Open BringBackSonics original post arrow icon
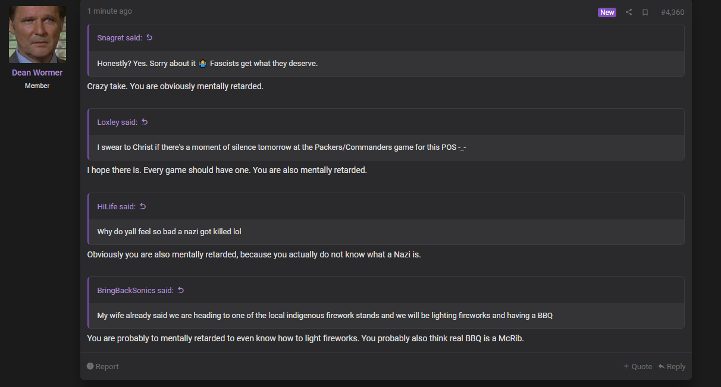Viewport: 721px width, 387px height. [x=181, y=290]
